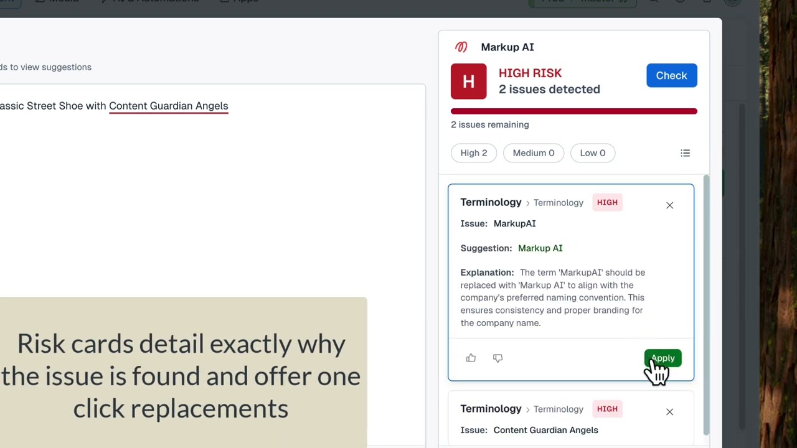
Task: Click HIGH tag on Content Guardian Angels card
Action: [x=607, y=409]
